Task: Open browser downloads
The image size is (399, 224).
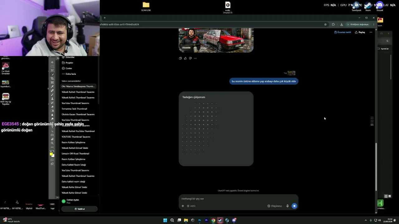Action: point(341,24)
